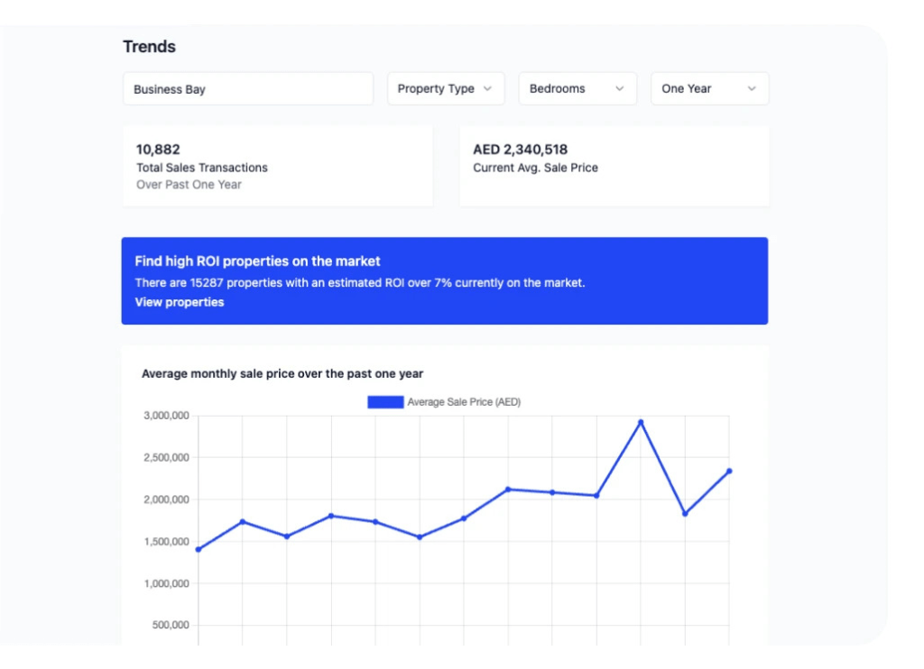Click the View properties link
Screen dimensions: 924x669
[180, 302]
